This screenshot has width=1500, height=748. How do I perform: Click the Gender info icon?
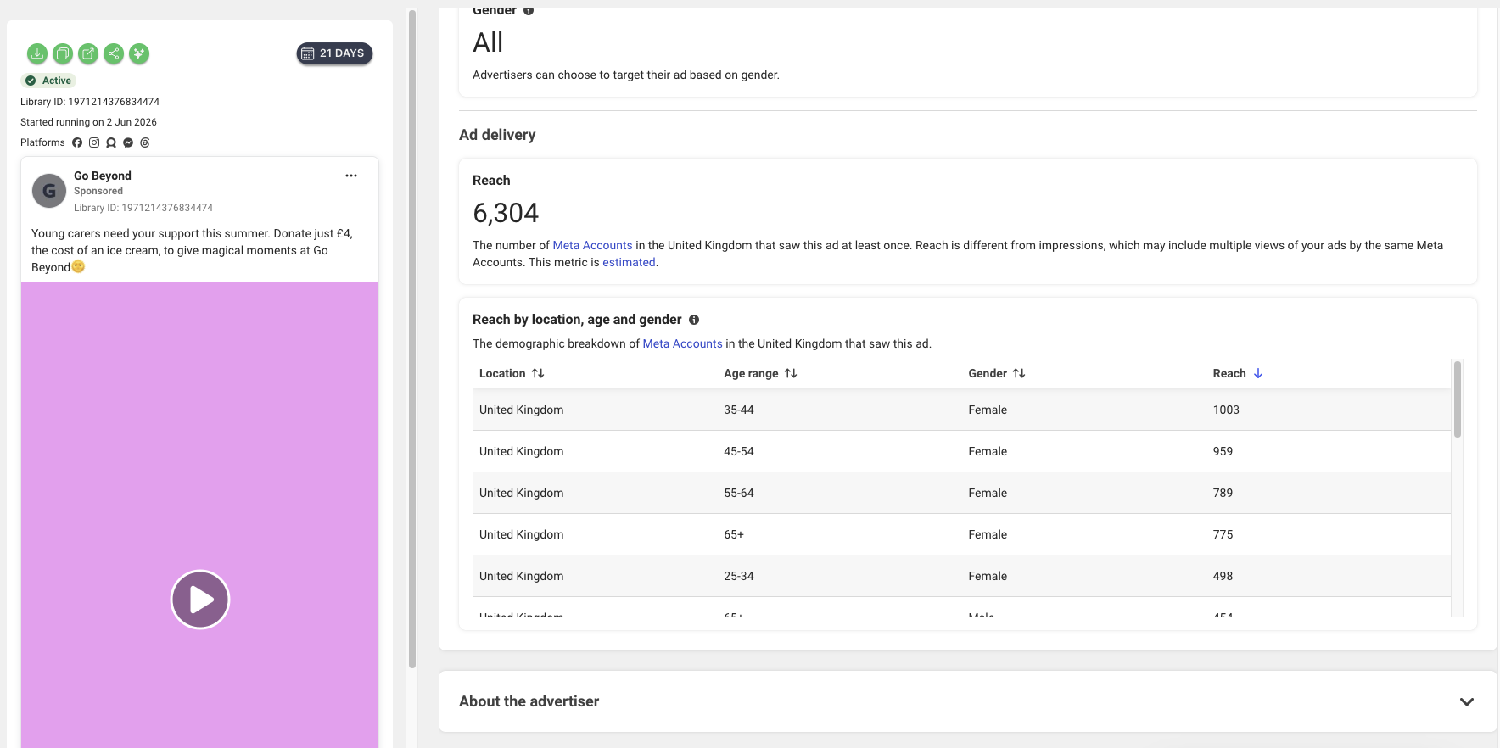click(x=529, y=10)
